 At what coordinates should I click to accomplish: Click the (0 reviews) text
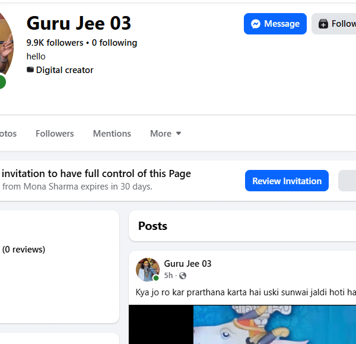pos(24,250)
